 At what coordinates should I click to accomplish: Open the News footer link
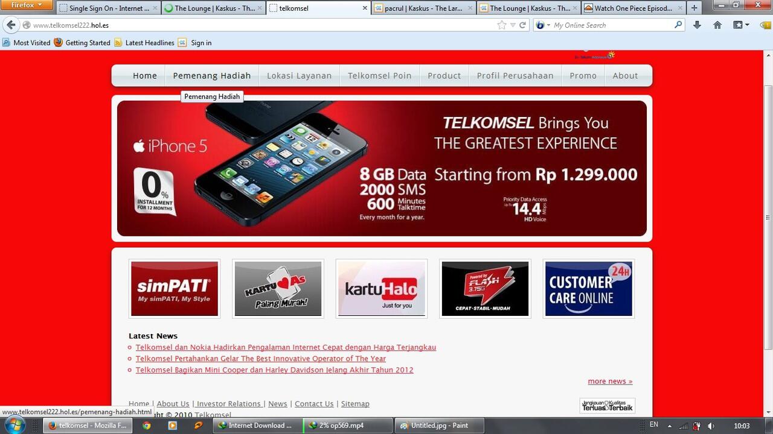click(278, 404)
